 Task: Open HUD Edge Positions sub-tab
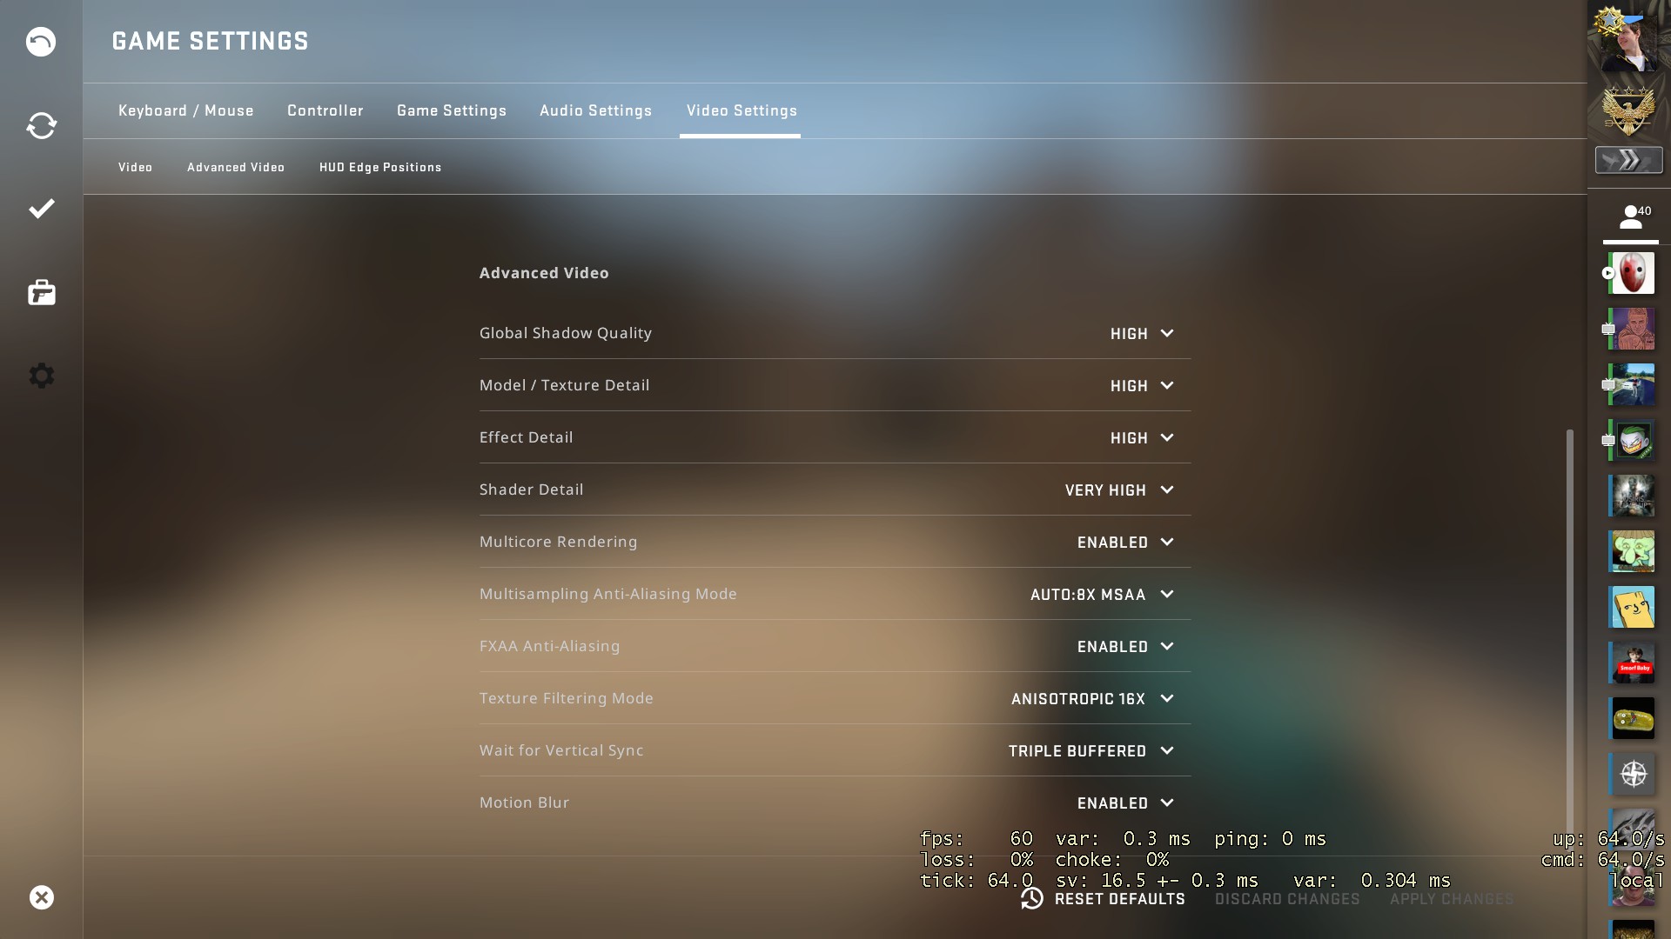click(x=380, y=167)
